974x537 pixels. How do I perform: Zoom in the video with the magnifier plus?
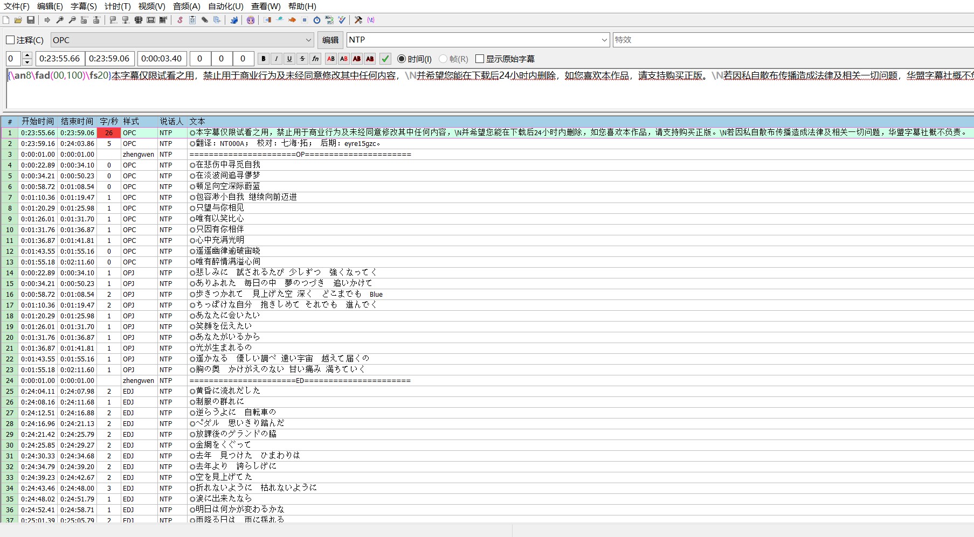click(x=60, y=20)
